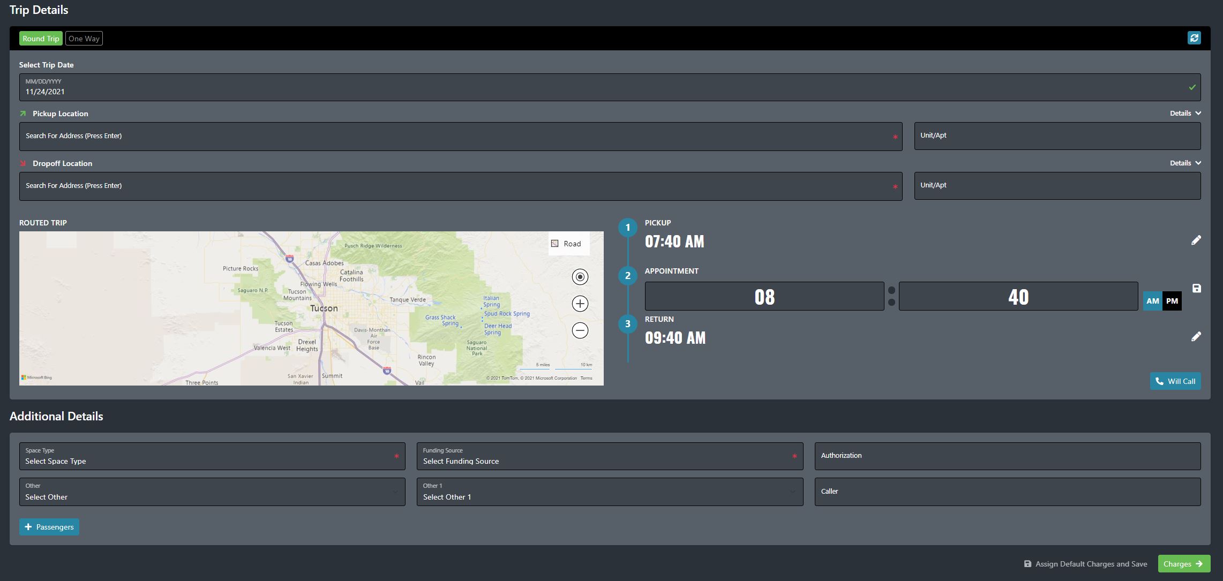
Task: Toggle to One Way trip type
Action: coord(84,37)
